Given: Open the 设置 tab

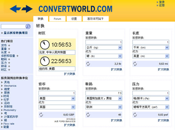Looking at the screenshot, I should coord(74,19).
